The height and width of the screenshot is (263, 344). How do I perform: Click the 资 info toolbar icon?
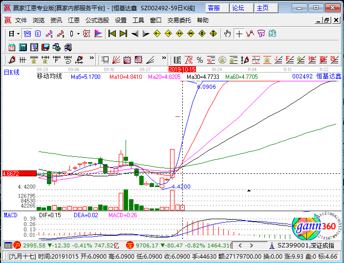[27, 34]
